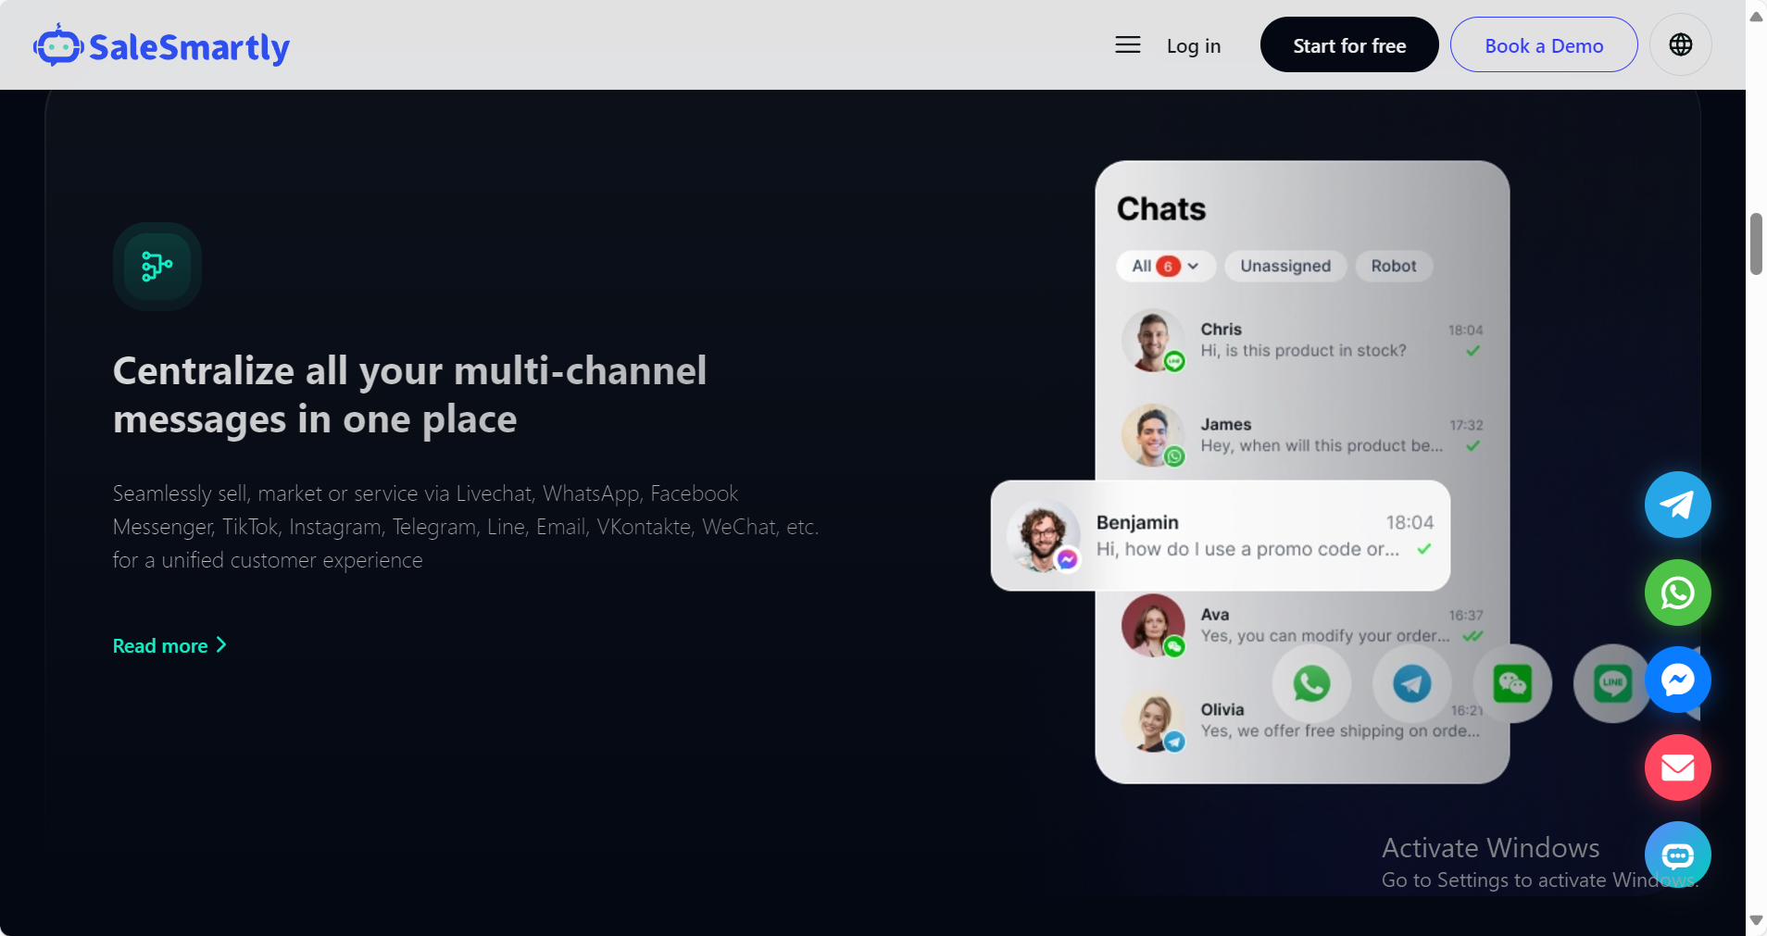Image resolution: width=1767 pixels, height=936 pixels.
Task: Click the scrollbar up arrow
Action: 1756,16
